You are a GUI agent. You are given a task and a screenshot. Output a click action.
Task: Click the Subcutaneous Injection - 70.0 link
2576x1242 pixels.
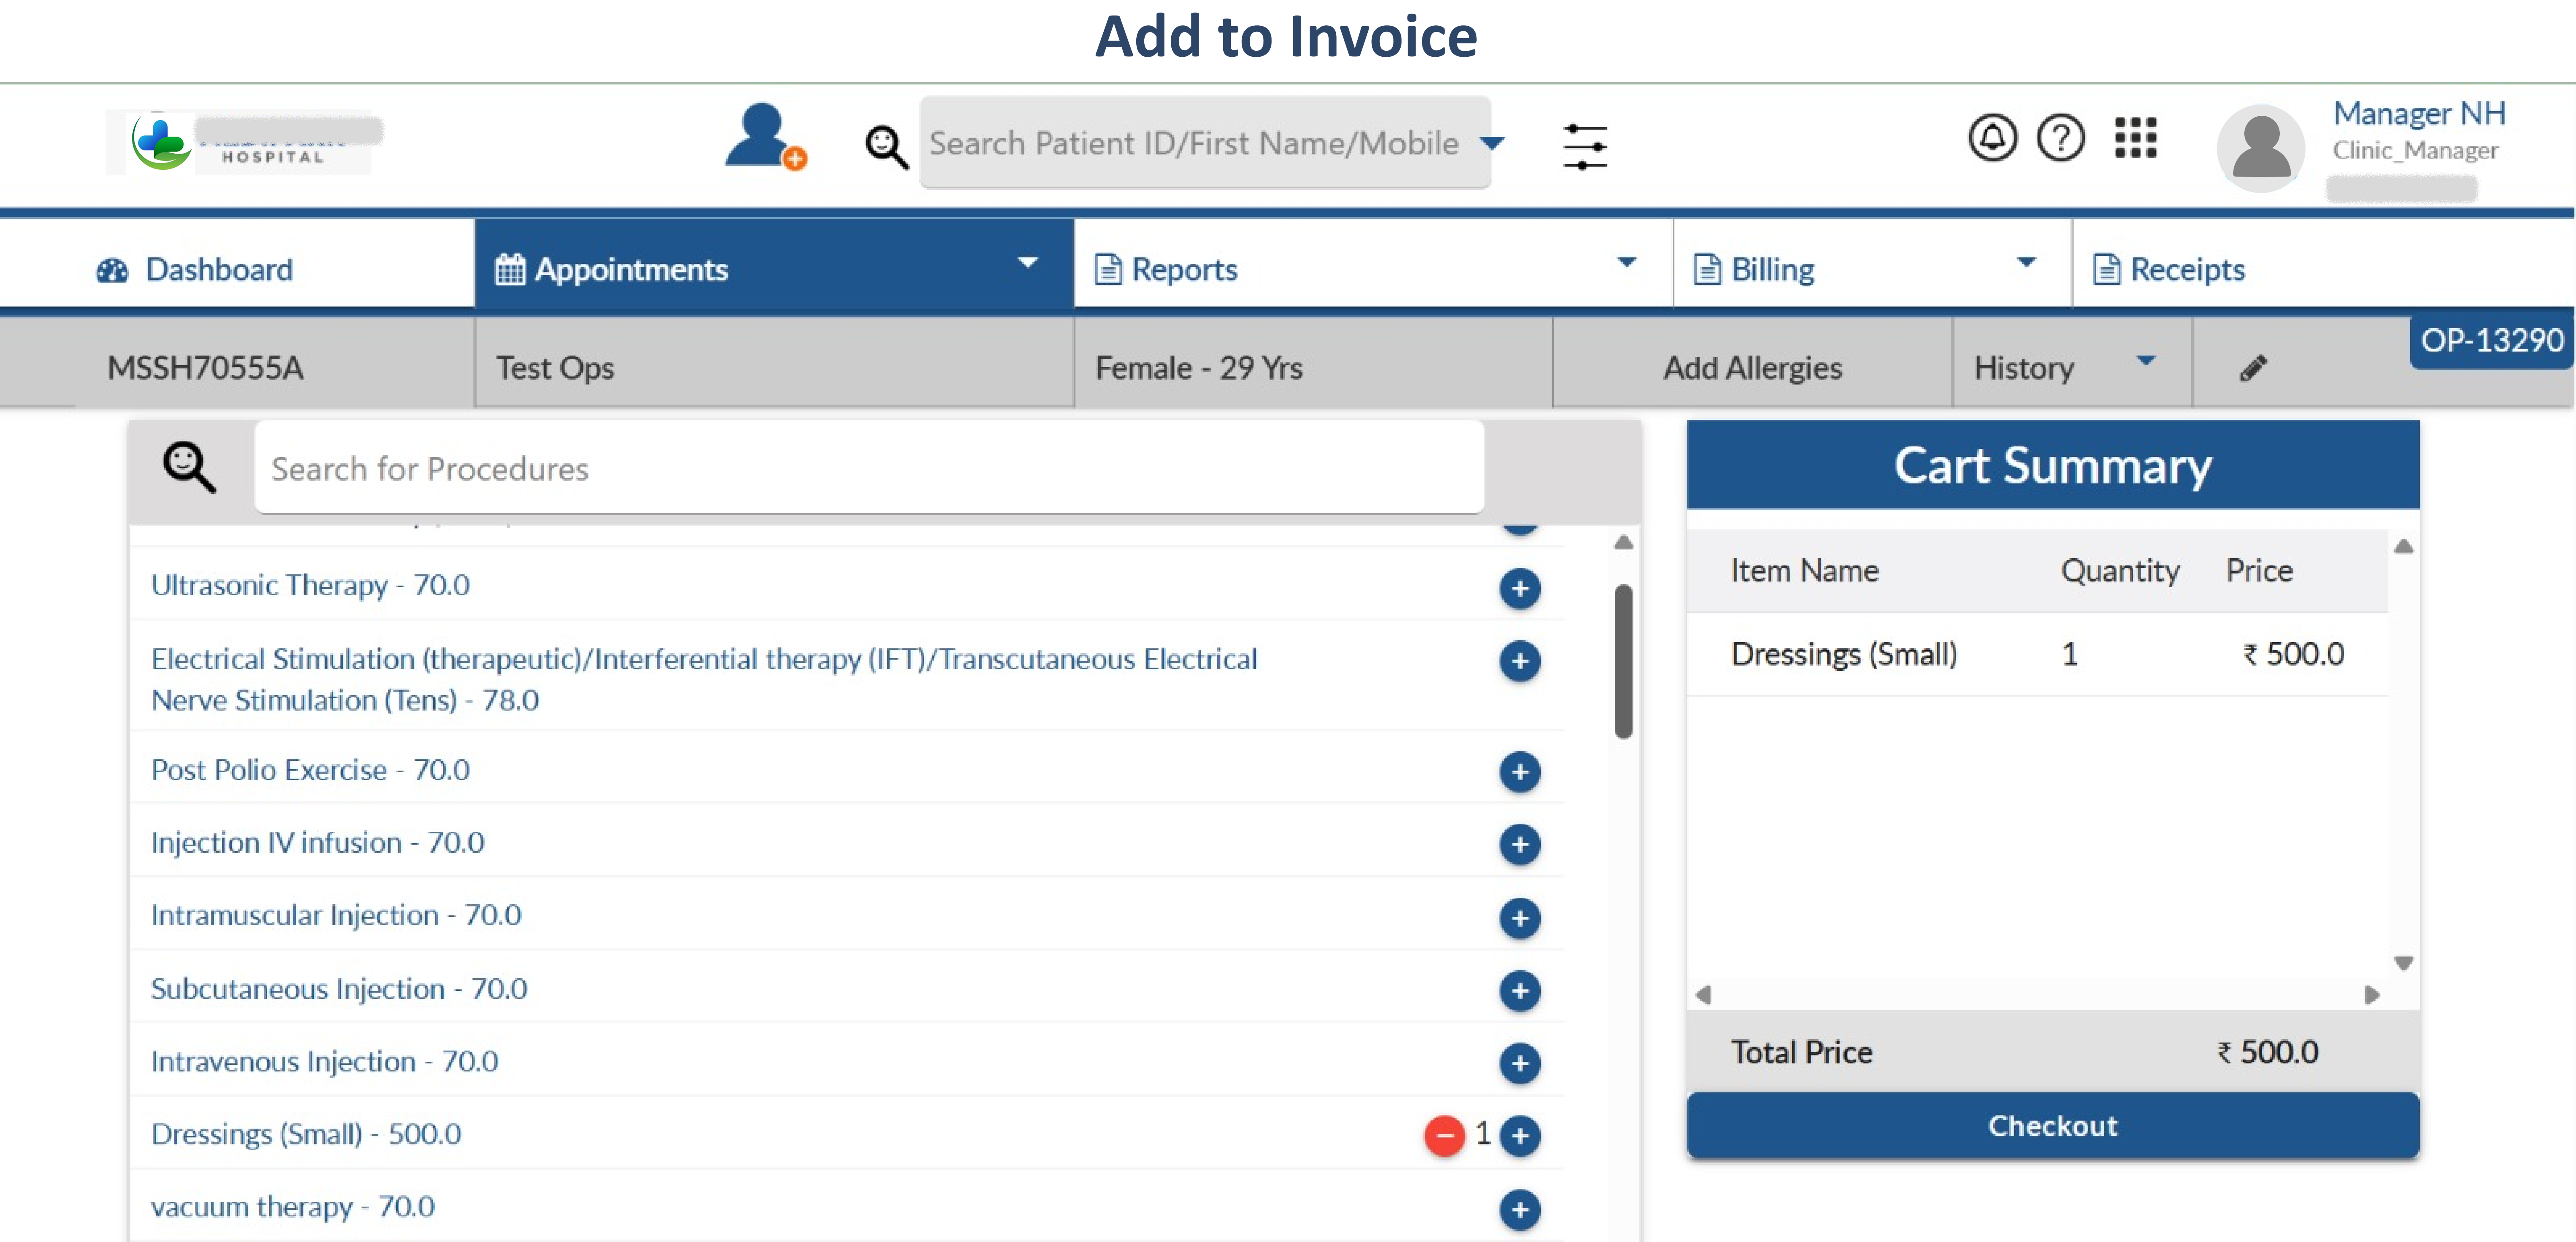(x=339, y=988)
